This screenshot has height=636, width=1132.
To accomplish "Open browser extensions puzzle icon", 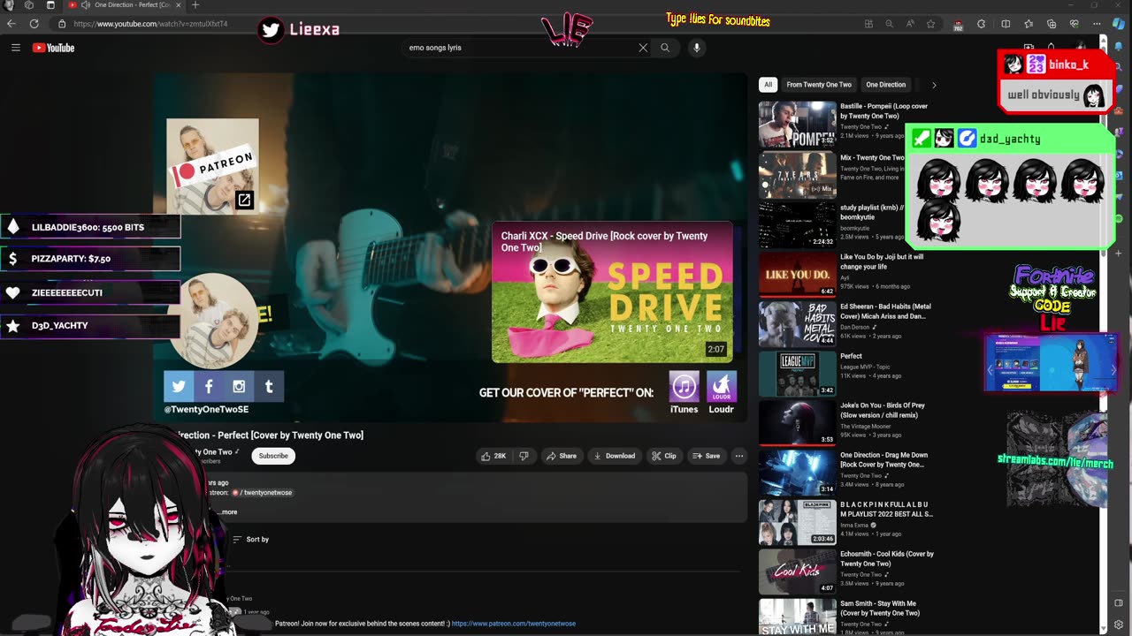I will pos(982,24).
